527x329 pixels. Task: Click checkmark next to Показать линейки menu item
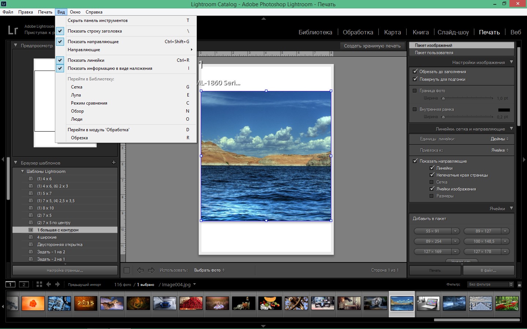tap(60, 60)
